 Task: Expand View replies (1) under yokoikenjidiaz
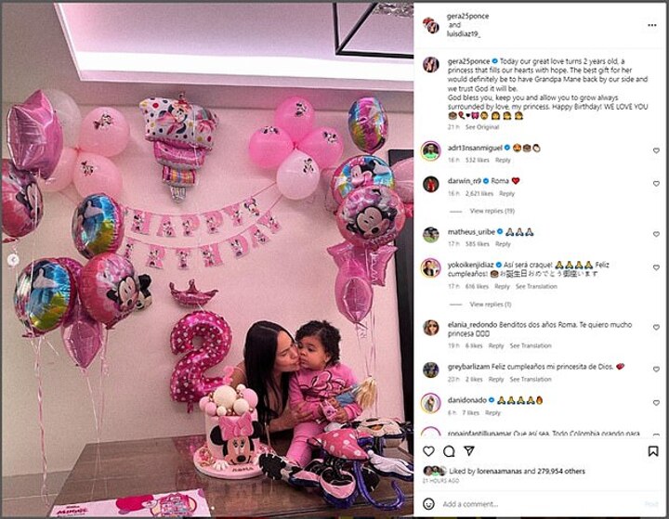[x=491, y=304]
